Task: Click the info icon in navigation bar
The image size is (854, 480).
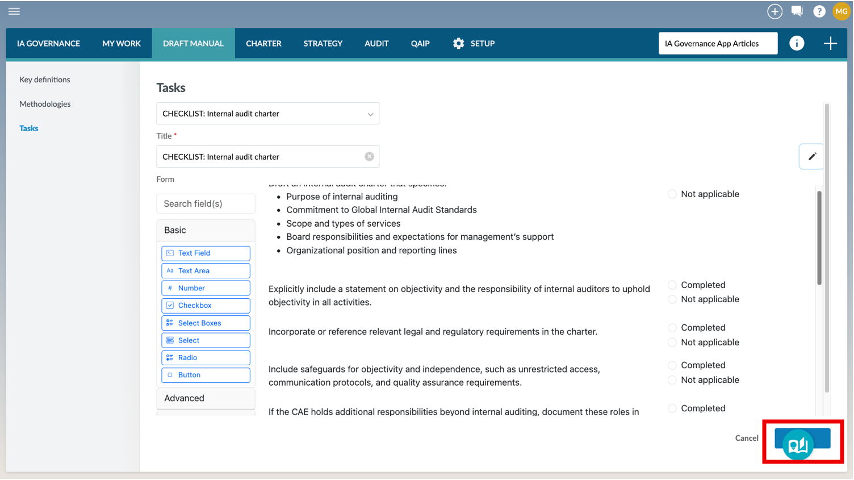Action: pos(797,43)
